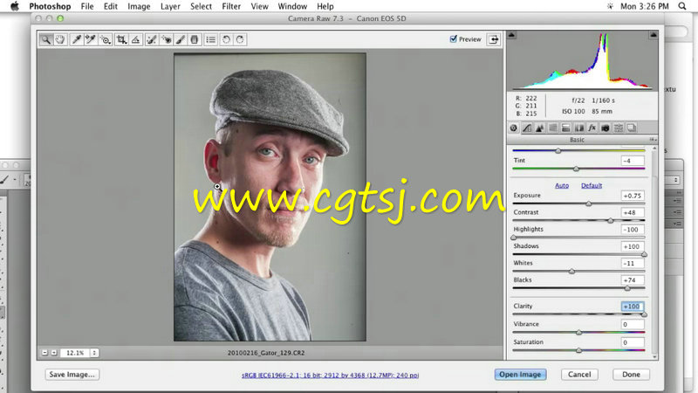Open the Apple menu

tap(14, 6)
